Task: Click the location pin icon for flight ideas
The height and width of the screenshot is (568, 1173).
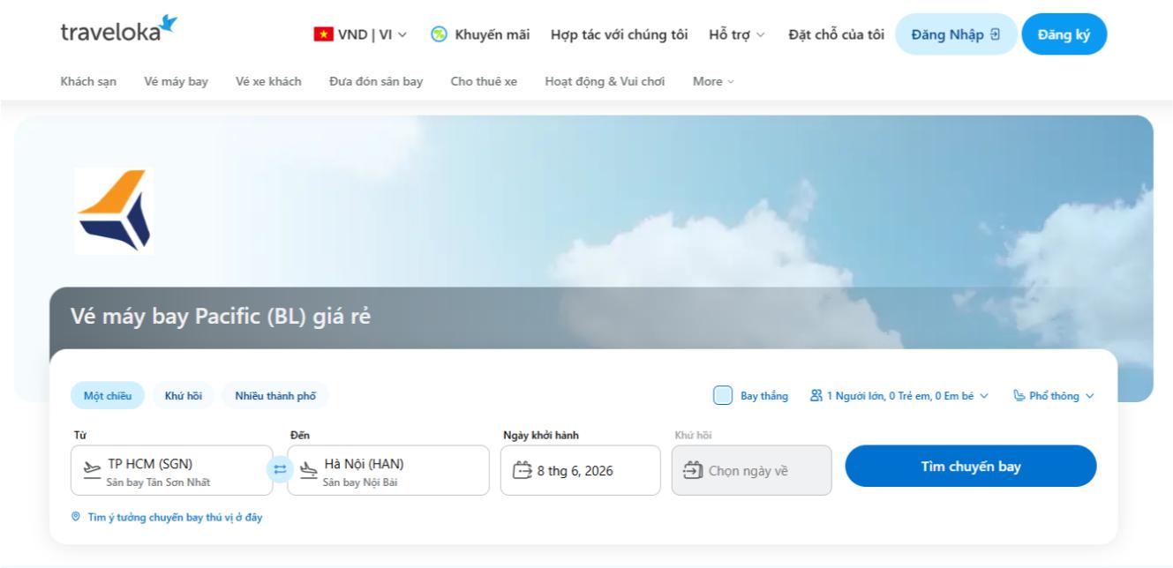Action: (x=77, y=517)
